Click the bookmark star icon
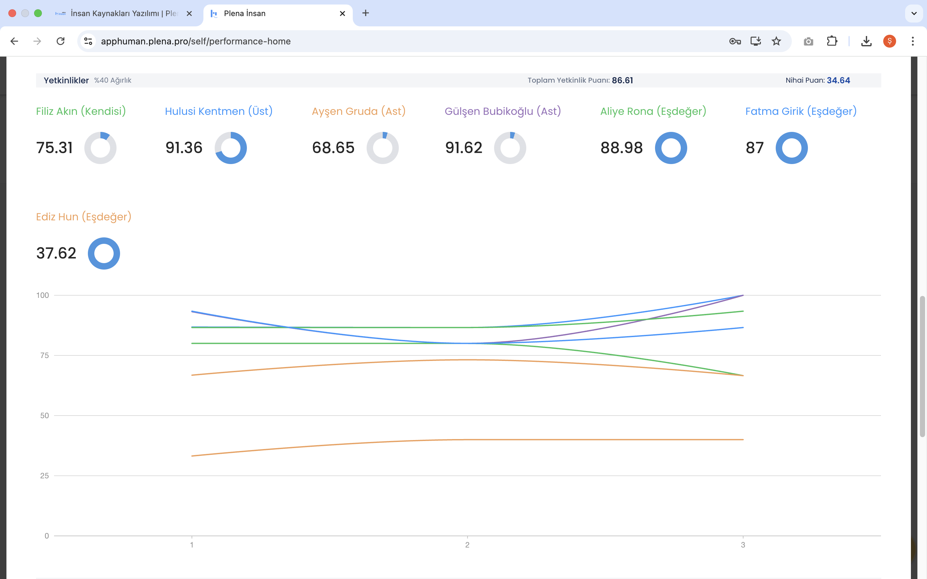The image size is (927, 579). (x=776, y=41)
